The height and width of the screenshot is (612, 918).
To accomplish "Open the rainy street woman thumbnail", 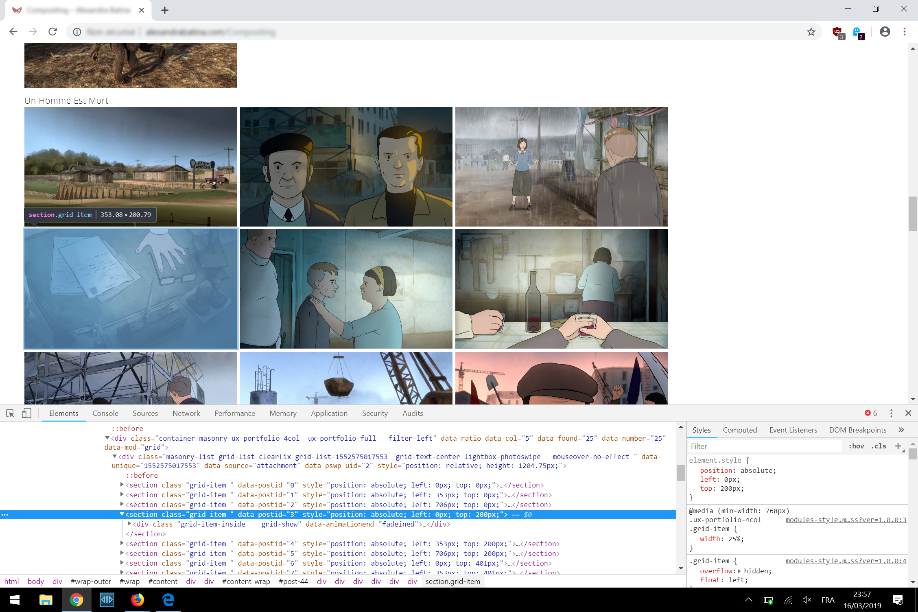I will 561,166.
